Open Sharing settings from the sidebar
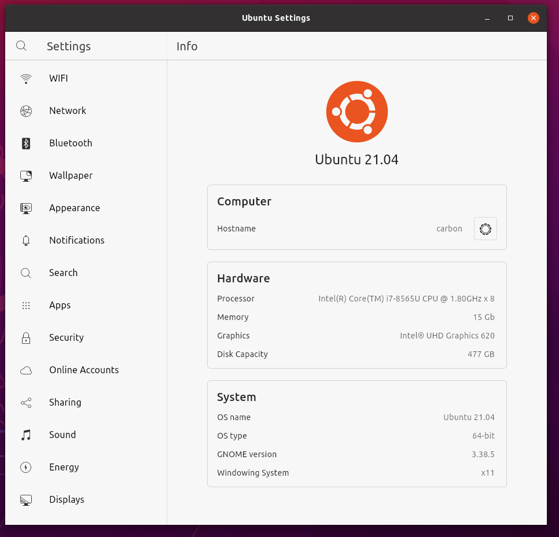Image resolution: width=559 pixels, height=537 pixels. click(25, 402)
